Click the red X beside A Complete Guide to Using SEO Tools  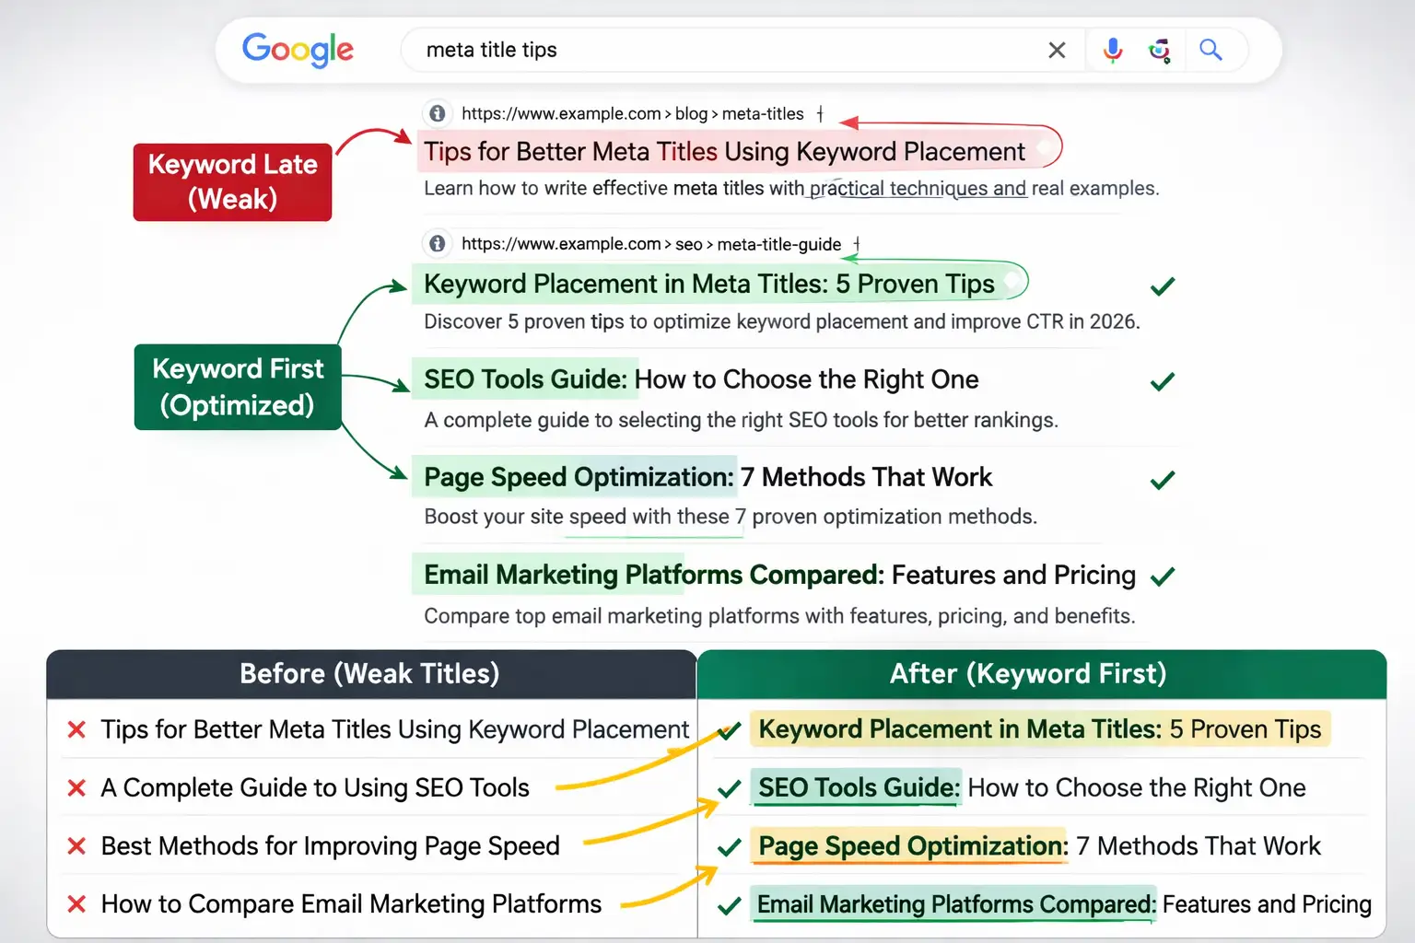76,787
